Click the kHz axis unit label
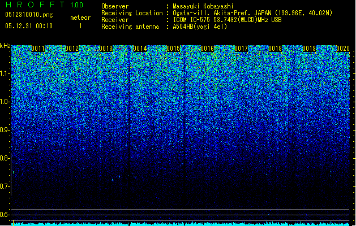Screen dimensions: 356x226 click(5, 46)
